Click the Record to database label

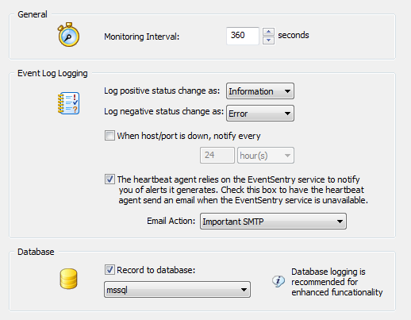(156, 270)
